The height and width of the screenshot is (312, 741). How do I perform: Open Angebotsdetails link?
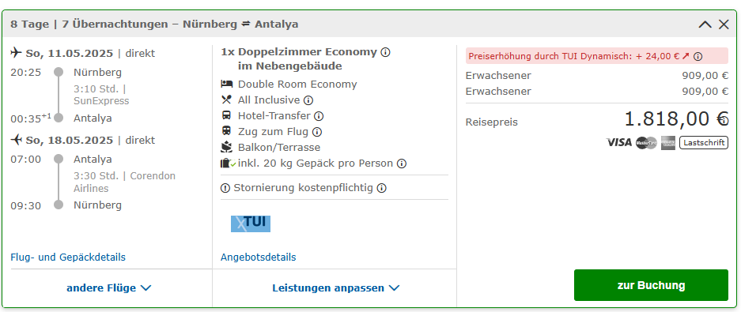click(x=258, y=257)
